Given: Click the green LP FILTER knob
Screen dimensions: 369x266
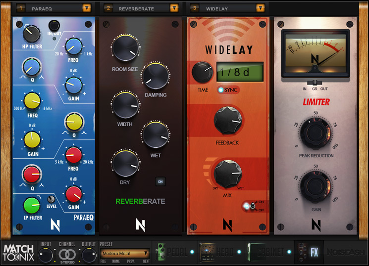Looking at the screenshot, I should [x=32, y=205].
